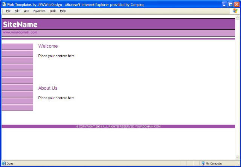Click the scroll up arrow on vertical scrollbar
The image size is (241, 167).
(237, 17)
